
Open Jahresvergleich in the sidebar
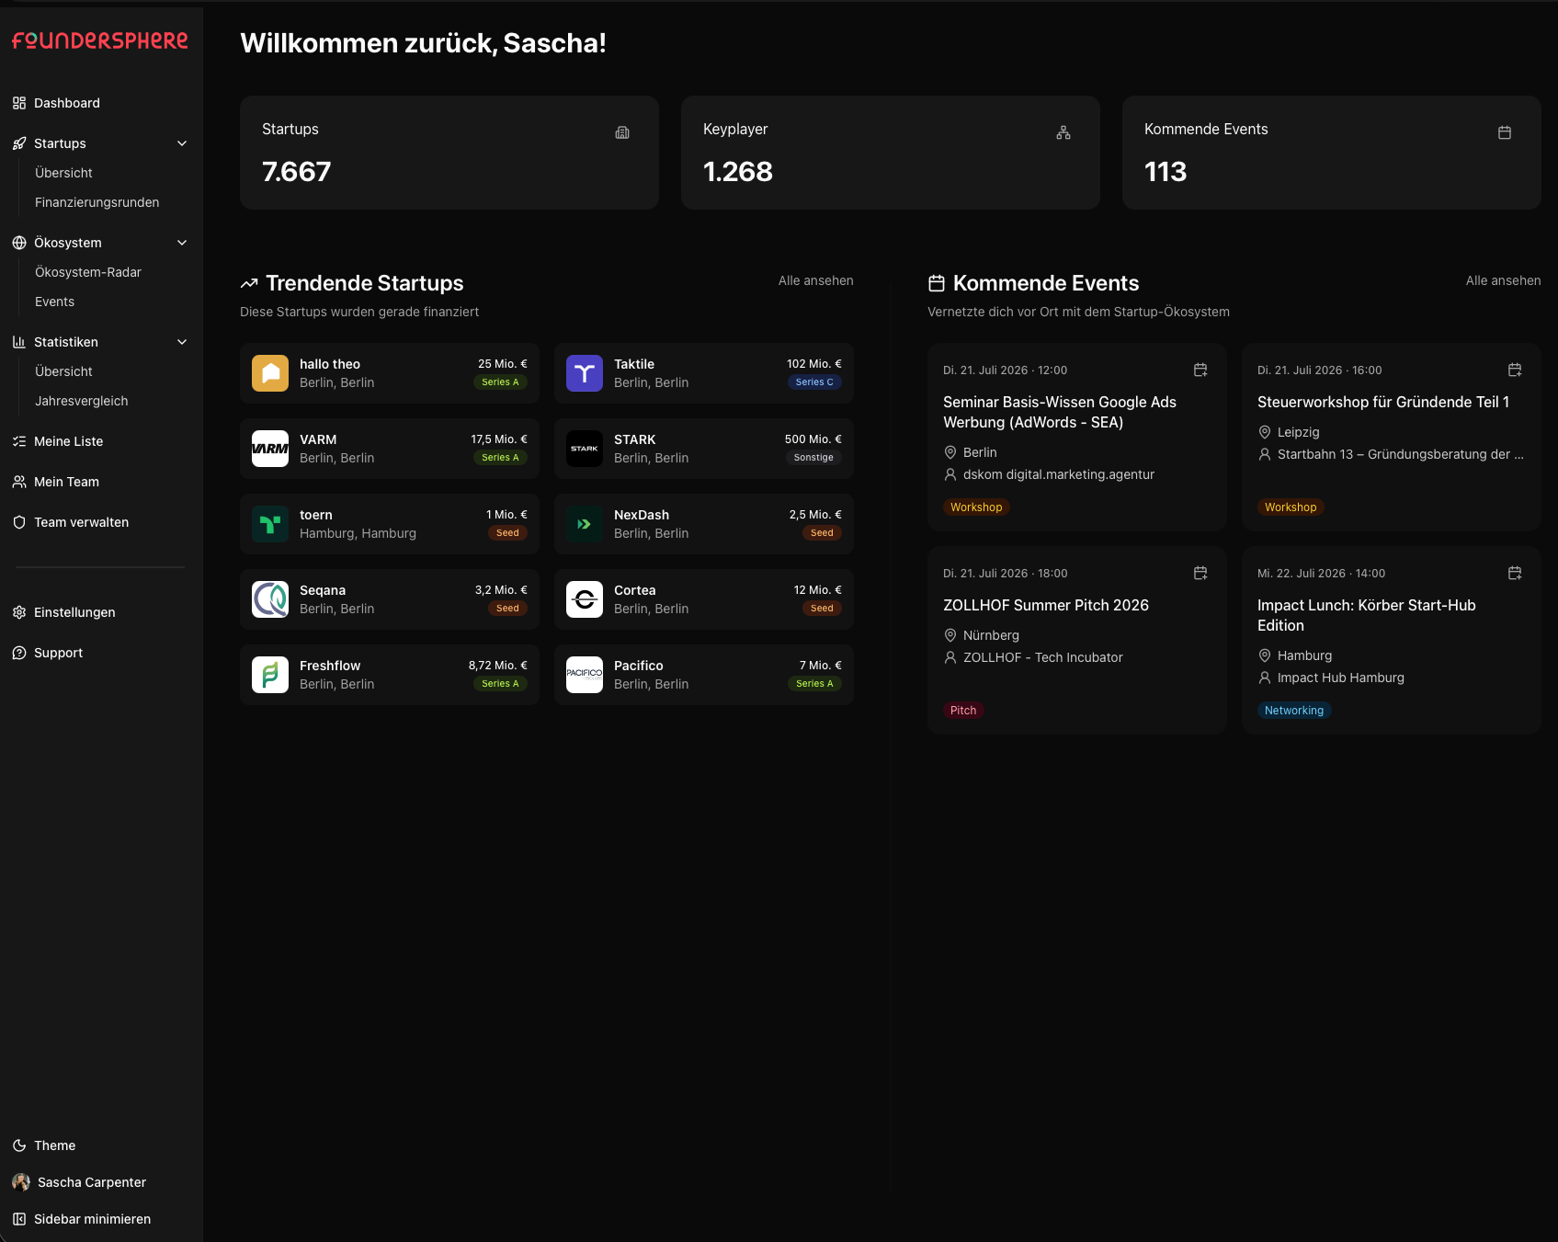point(81,401)
